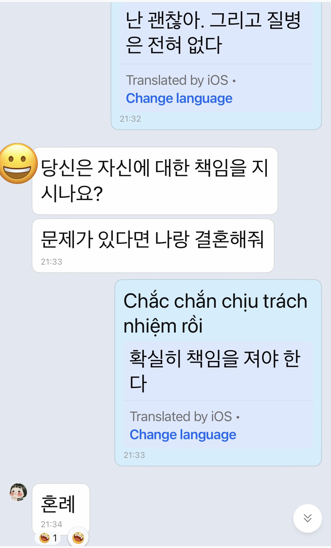331x548 pixels.
Task: Tap the Vietnamese text Chắc chắn chịu trách nhiệm rồi
Action: coord(215,313)
